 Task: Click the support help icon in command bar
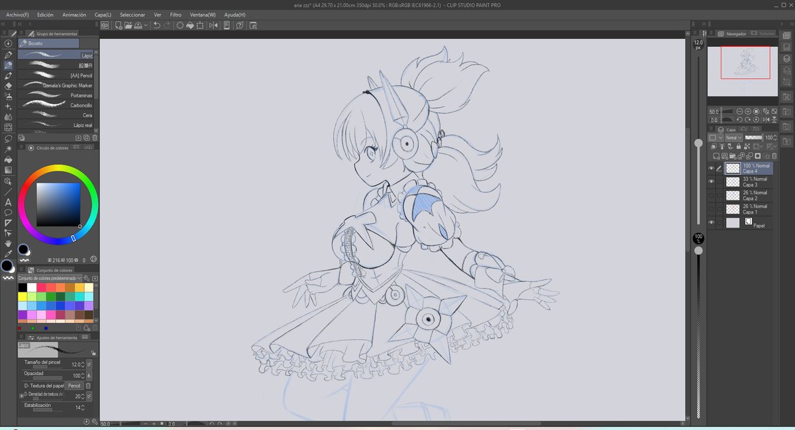tap(240, 25)
